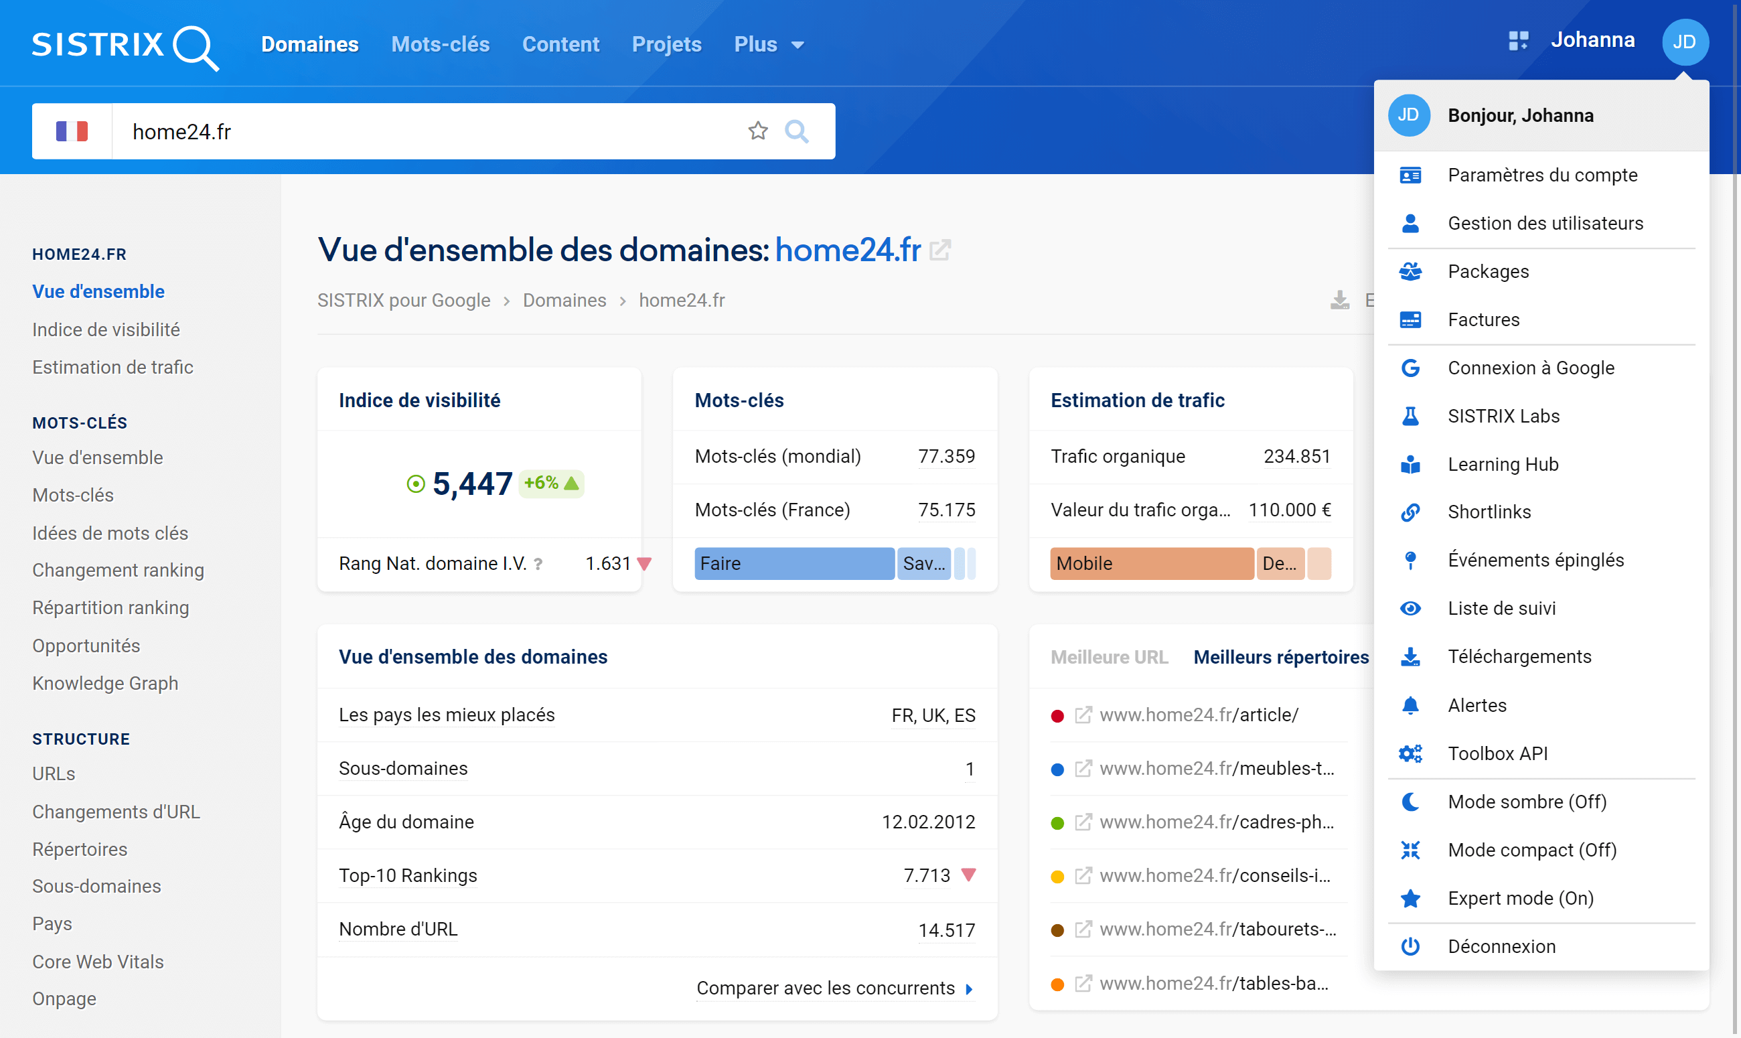Screen dimensions: 1741x1038
Task: Open the Content main menu
Action: (560, 44)
